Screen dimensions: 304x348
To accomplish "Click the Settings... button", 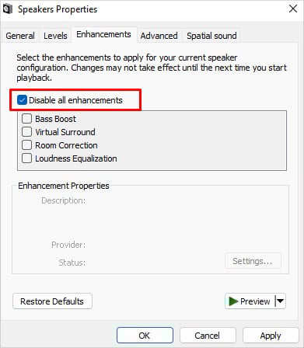I will pos(253,261).
